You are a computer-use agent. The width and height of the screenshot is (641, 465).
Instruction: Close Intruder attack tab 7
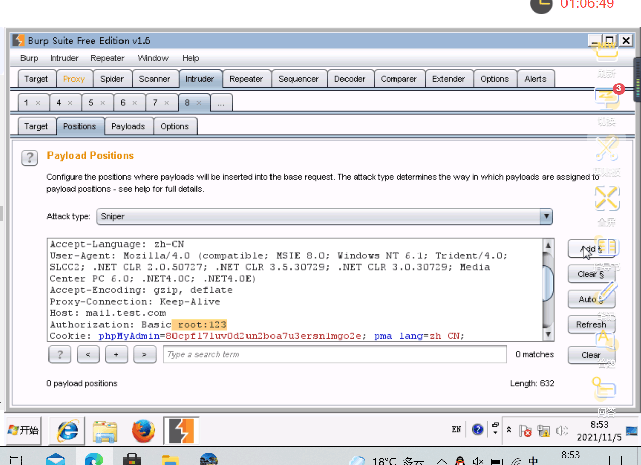(x=166, y=103)
